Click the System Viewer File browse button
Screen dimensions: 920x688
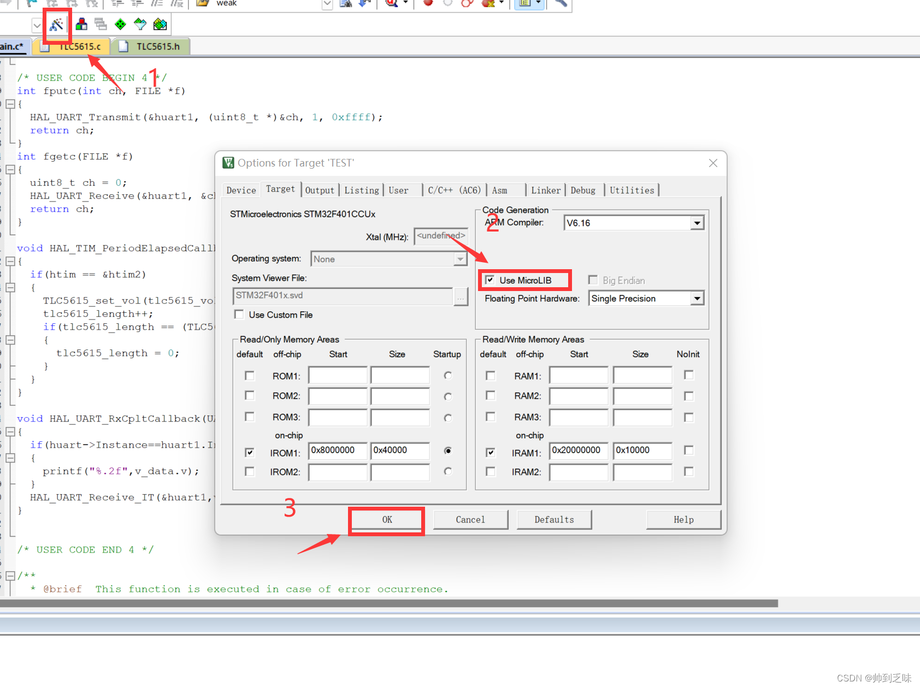[462, 296]
